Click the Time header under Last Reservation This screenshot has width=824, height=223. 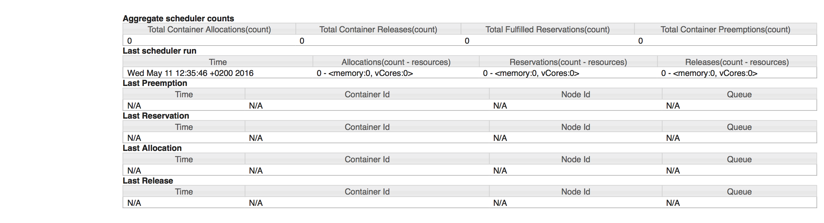[x=184, y=127]
